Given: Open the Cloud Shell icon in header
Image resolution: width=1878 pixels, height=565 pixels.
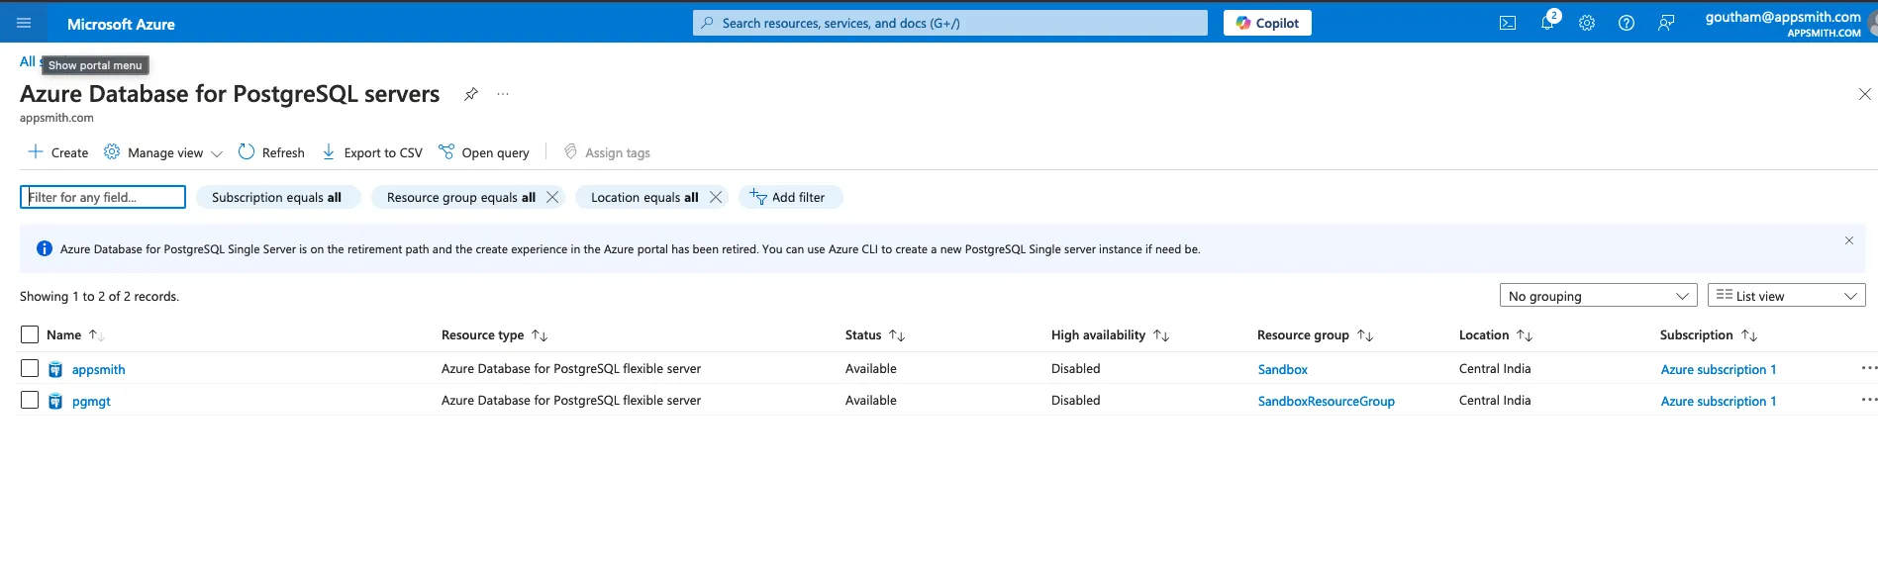Looking at the screenshot, I should tap(1507, 23).
